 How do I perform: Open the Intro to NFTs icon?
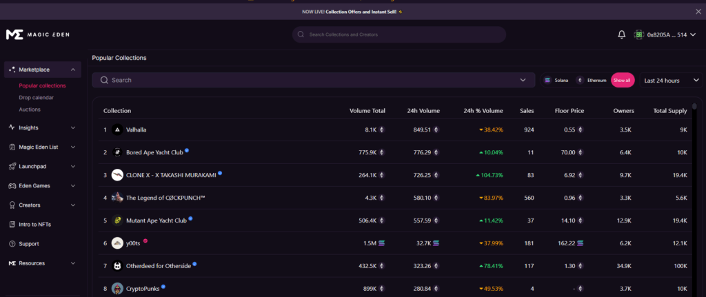coord(12,225)
